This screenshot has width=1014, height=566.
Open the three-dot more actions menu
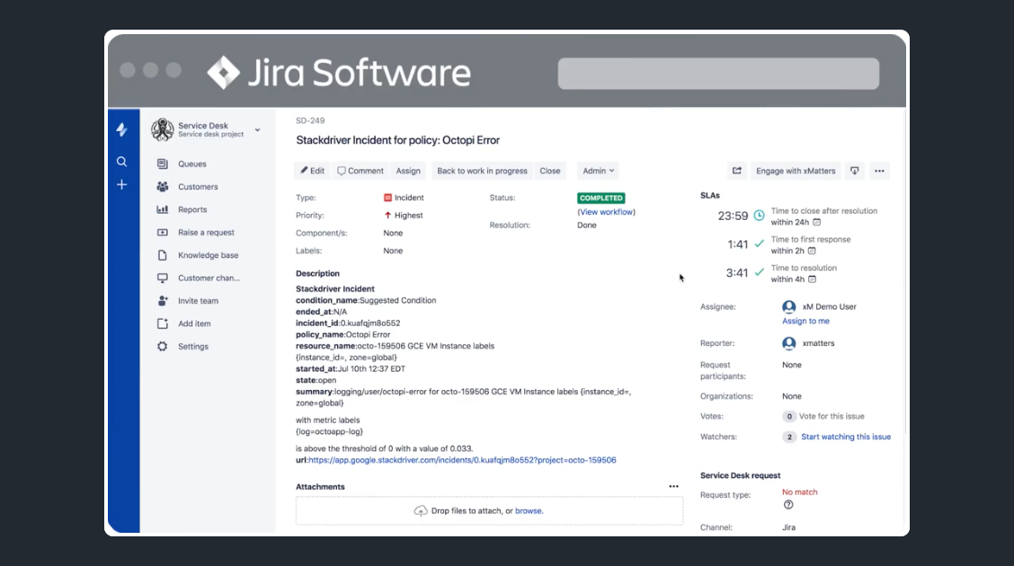(879, 171)
